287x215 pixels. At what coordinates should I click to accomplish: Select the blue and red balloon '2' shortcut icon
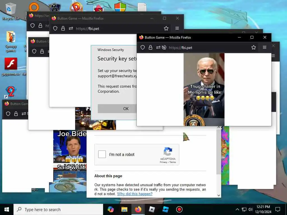tap(11, 92)
